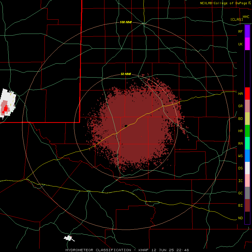Click the HYDROMETEOR CLASSIFICATION title text
This screenshot has width=252, height=252.
(98, 250)
